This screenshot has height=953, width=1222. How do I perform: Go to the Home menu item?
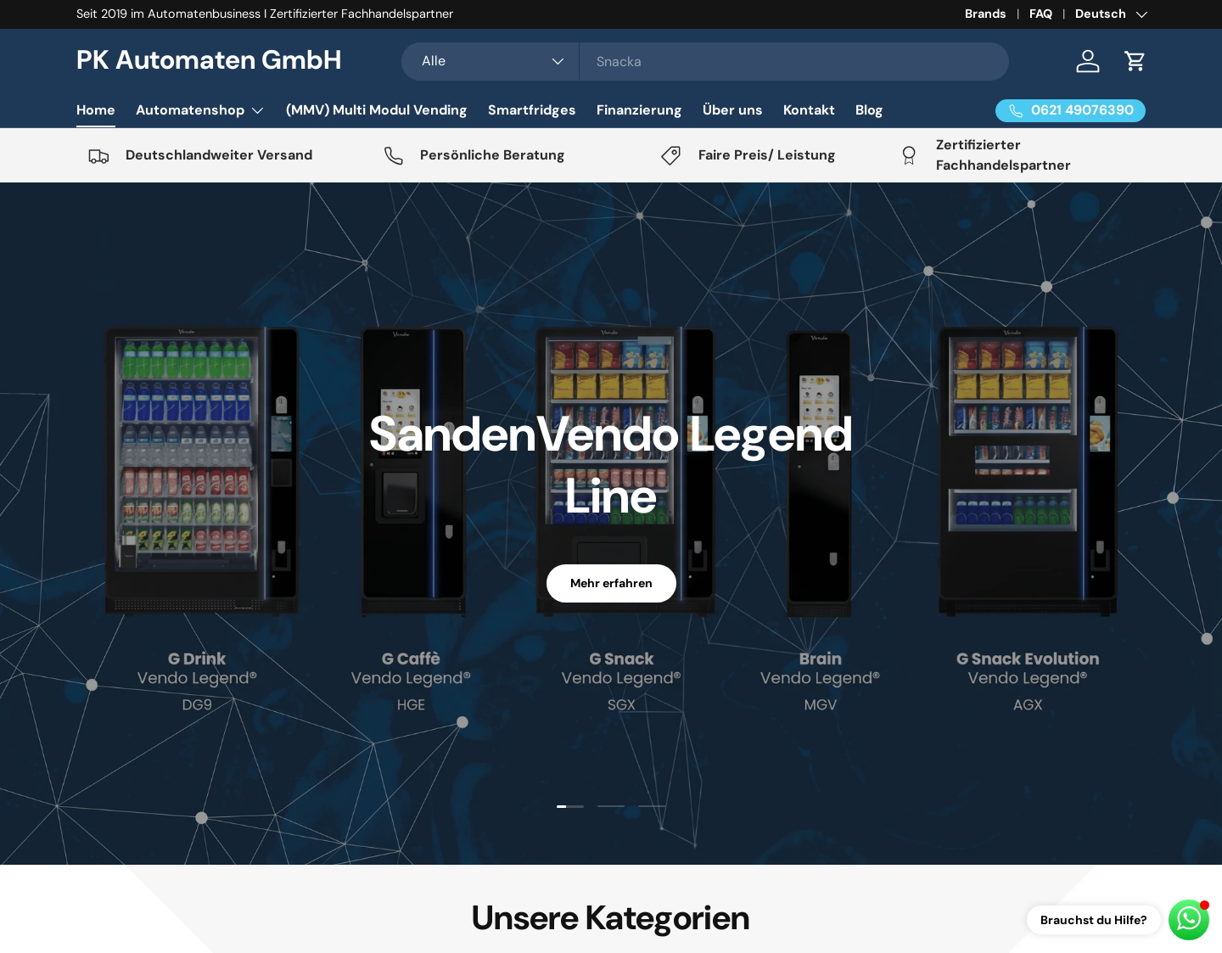tap(96, 110)
